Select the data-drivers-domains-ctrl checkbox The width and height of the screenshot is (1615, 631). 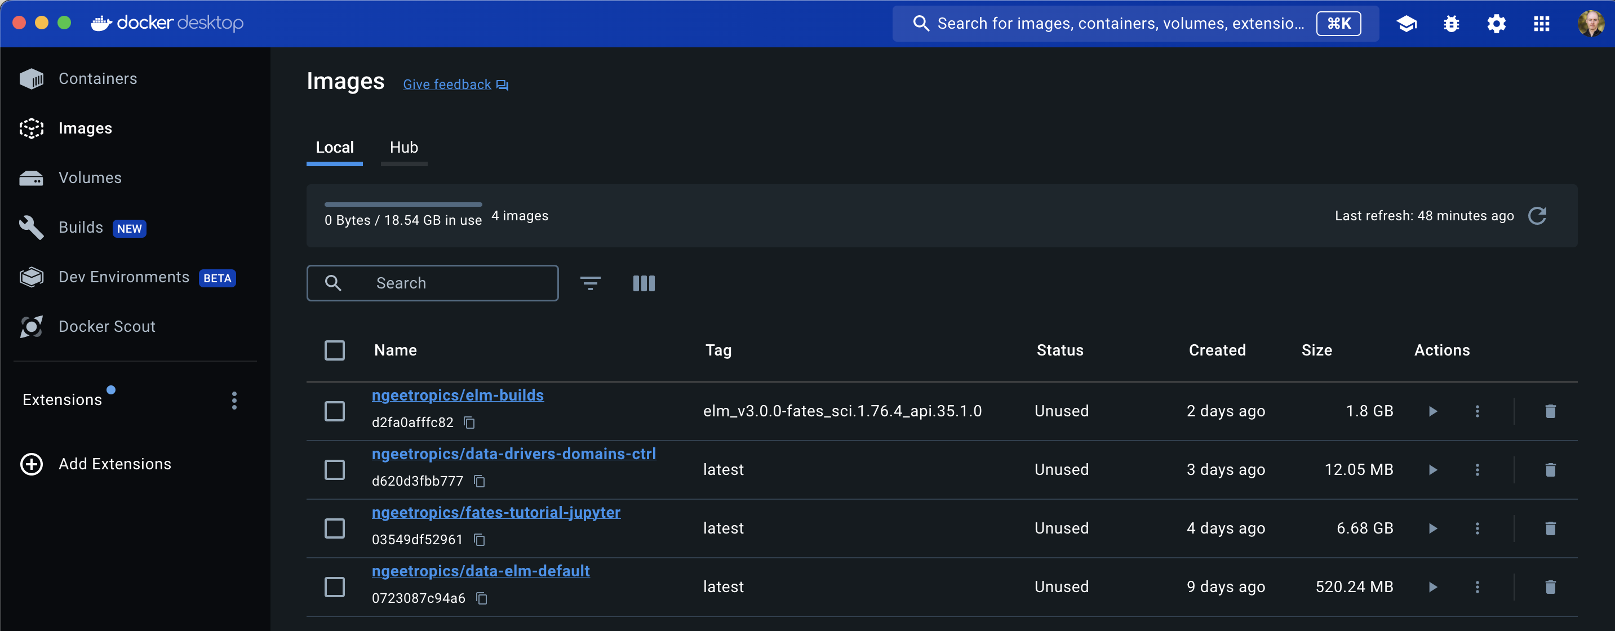(x=335, y=470)
